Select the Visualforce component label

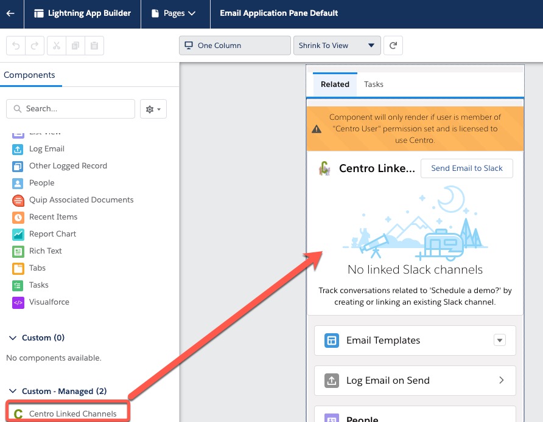pos(49,302)
